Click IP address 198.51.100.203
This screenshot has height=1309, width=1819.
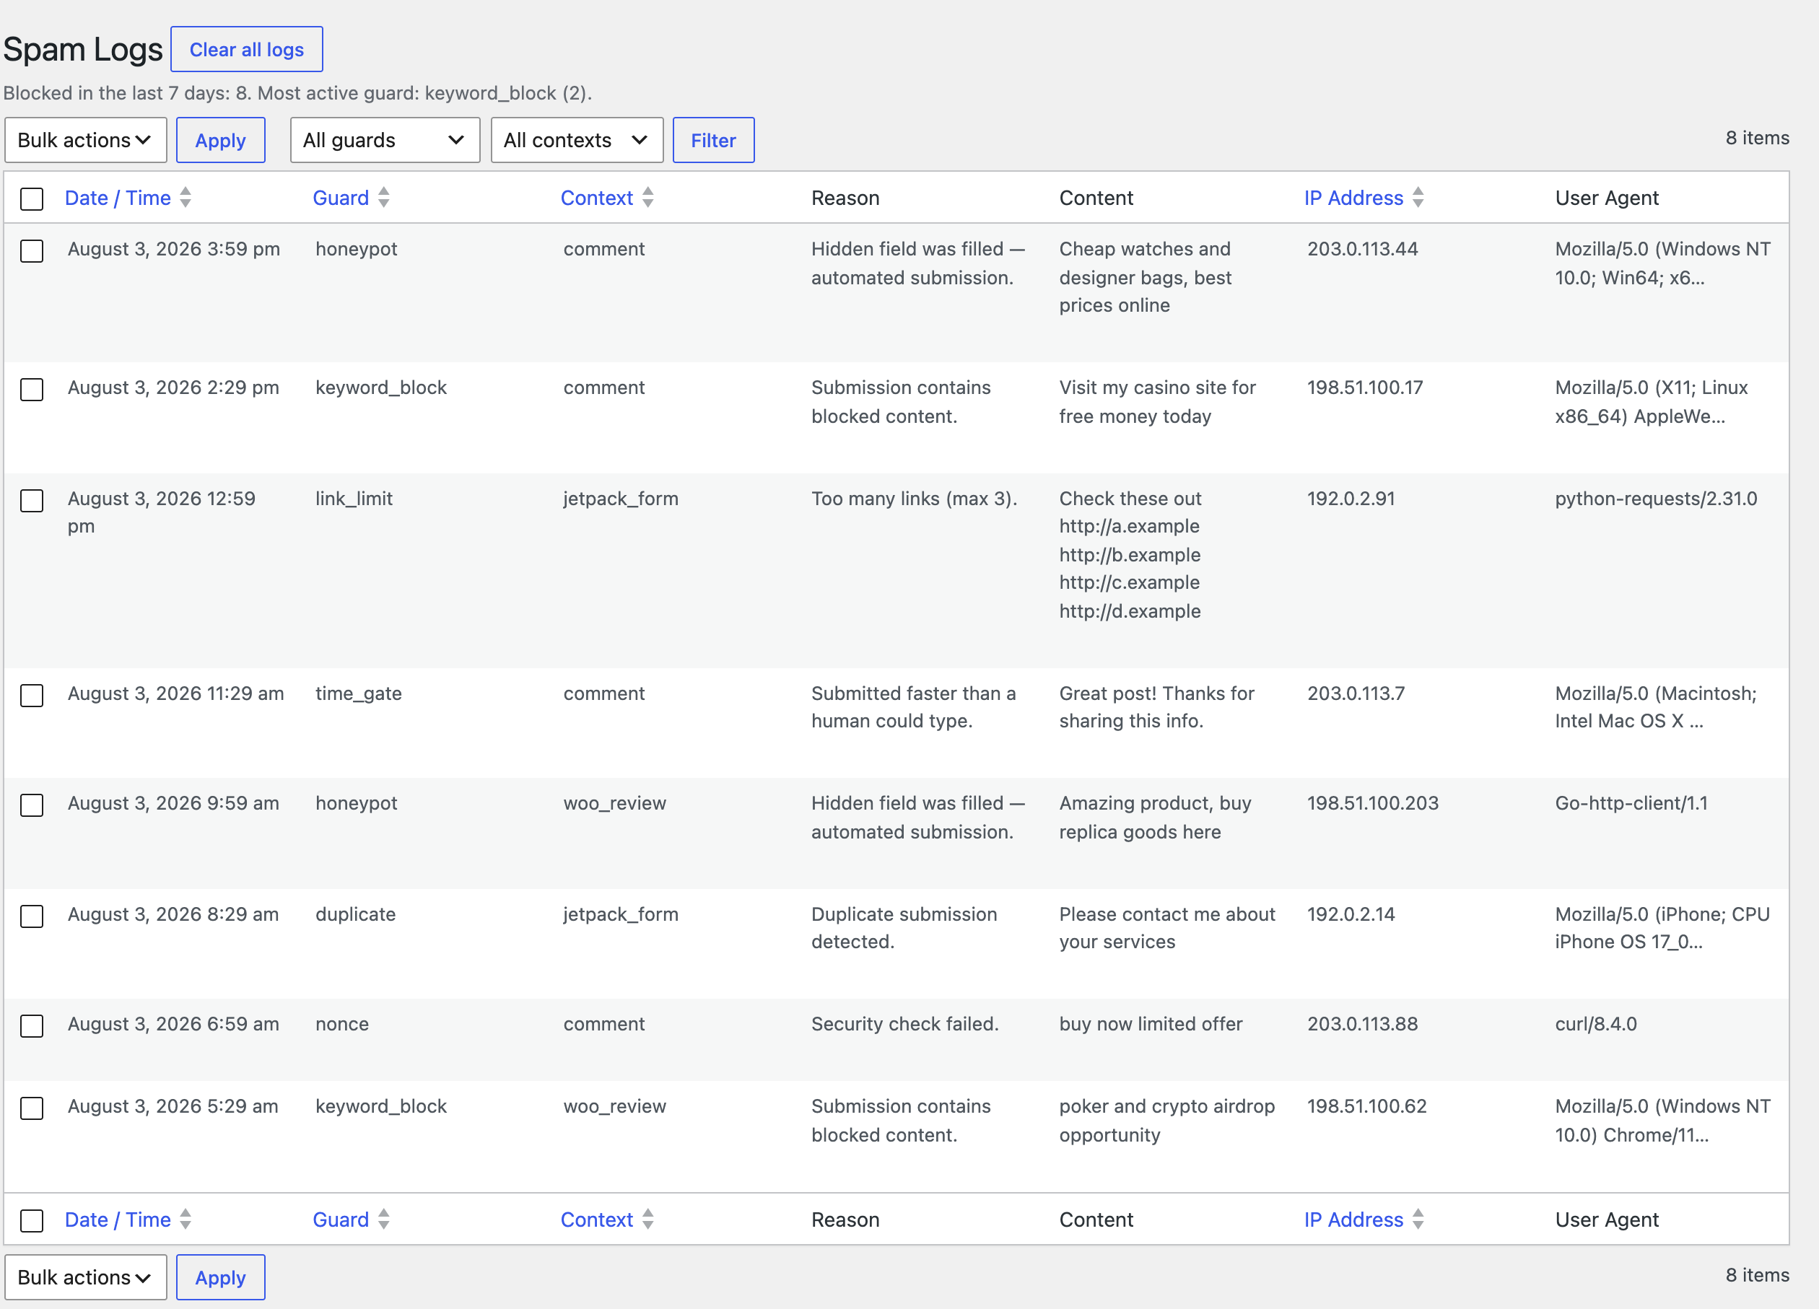coord(1373,803)
